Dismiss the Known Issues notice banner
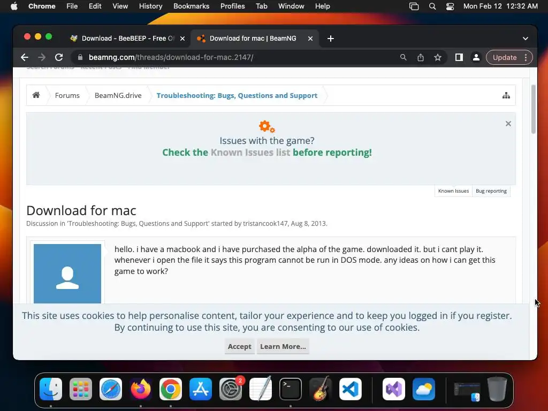Viewport: 548px width, 411px height. coord(508,124)
